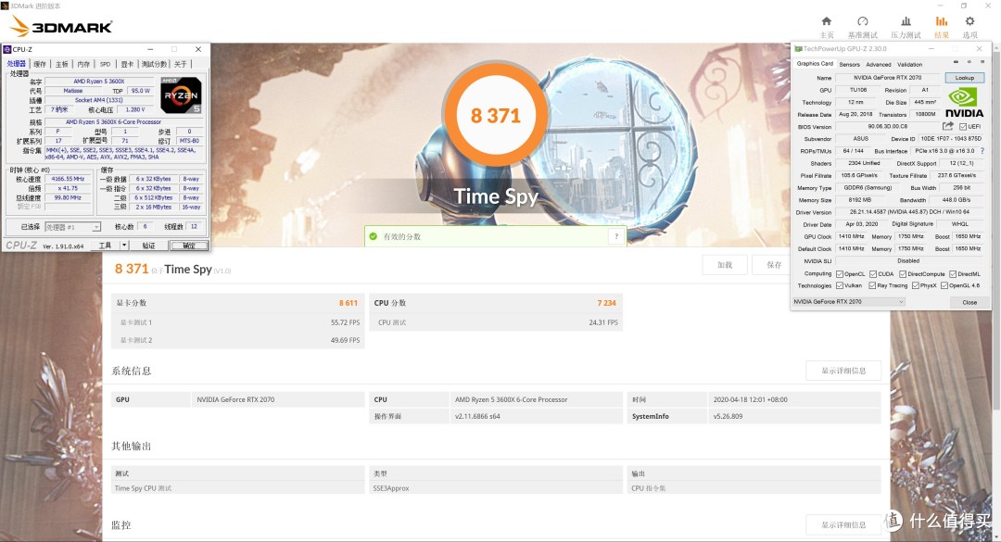
Task: Click the GPU-Z refresh icon
Action: (969, 62)
